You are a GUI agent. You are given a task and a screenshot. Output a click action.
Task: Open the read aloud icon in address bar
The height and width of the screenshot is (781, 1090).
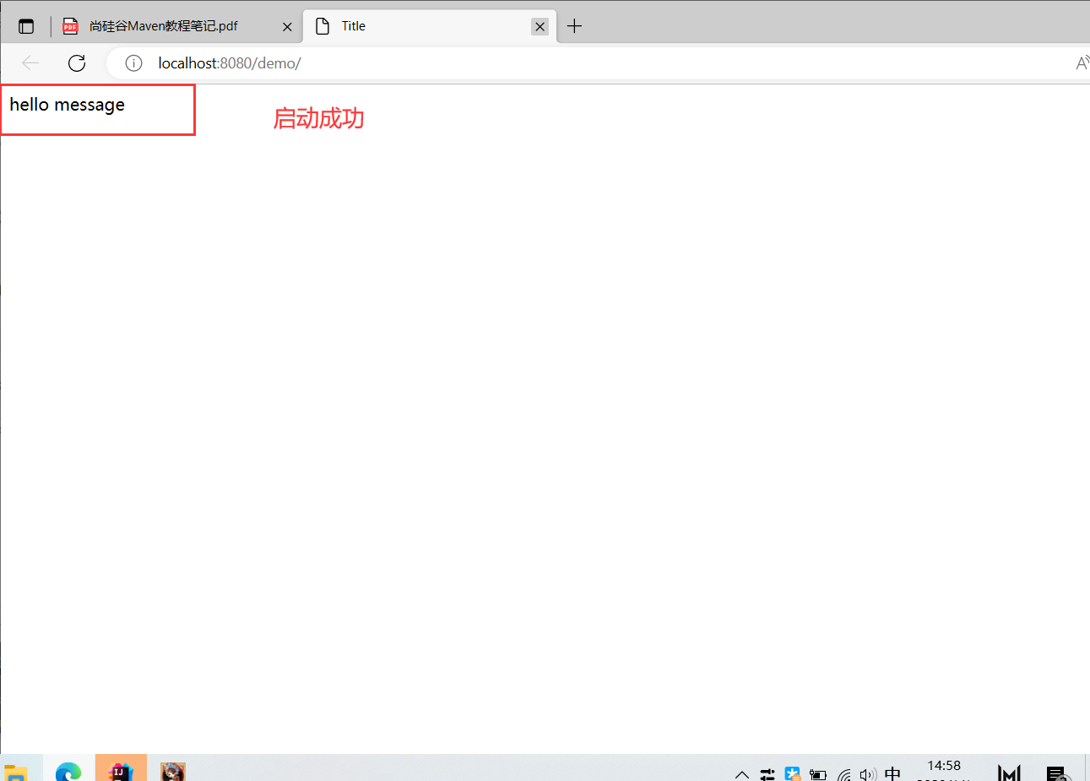pos(1082,63)
